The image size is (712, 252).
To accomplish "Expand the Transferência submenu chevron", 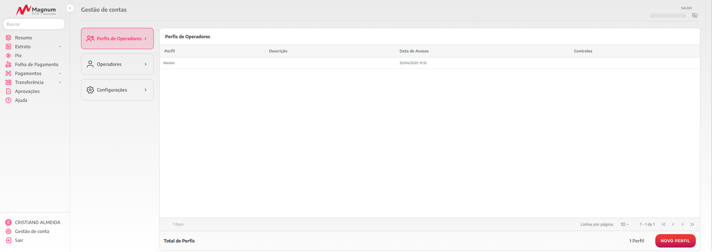I will pos(60,82).
